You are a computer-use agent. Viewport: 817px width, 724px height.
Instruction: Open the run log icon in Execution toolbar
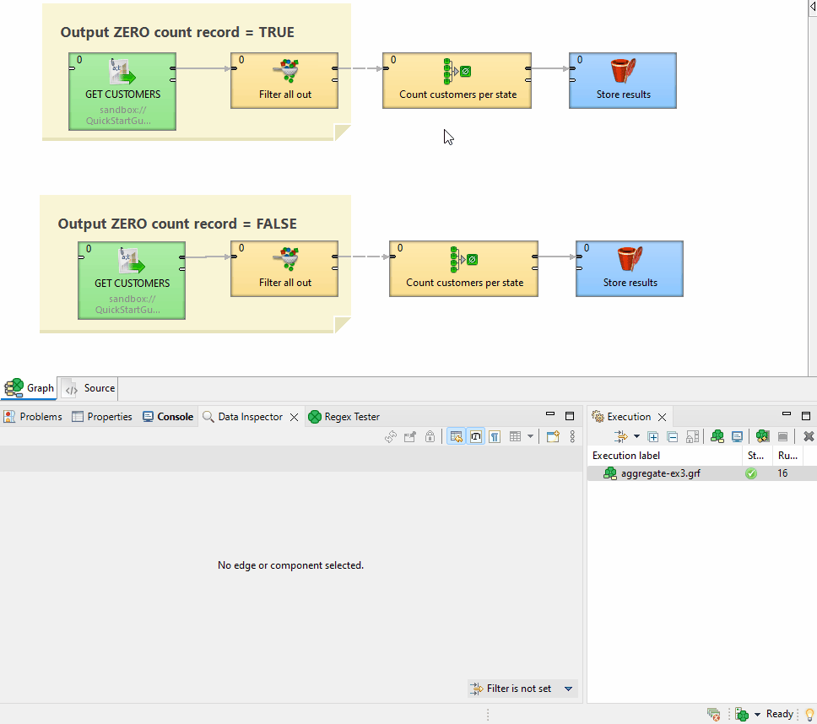click(737, 436)
